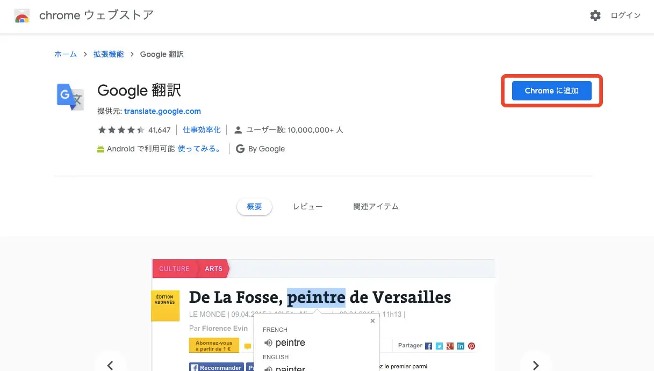
Task: Add extension with Chrome に追加 button
Action: tap(552, 91)
